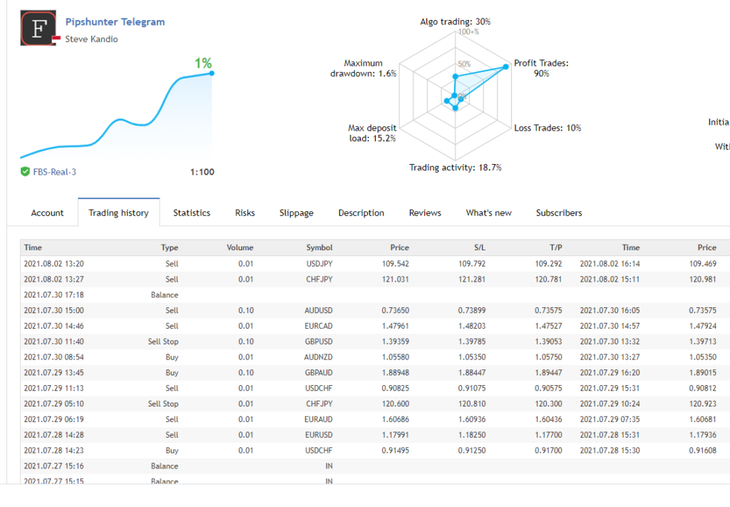Click the 1% growth figure
This screenshot has width=730, height=507.
[x=203, y=63]
